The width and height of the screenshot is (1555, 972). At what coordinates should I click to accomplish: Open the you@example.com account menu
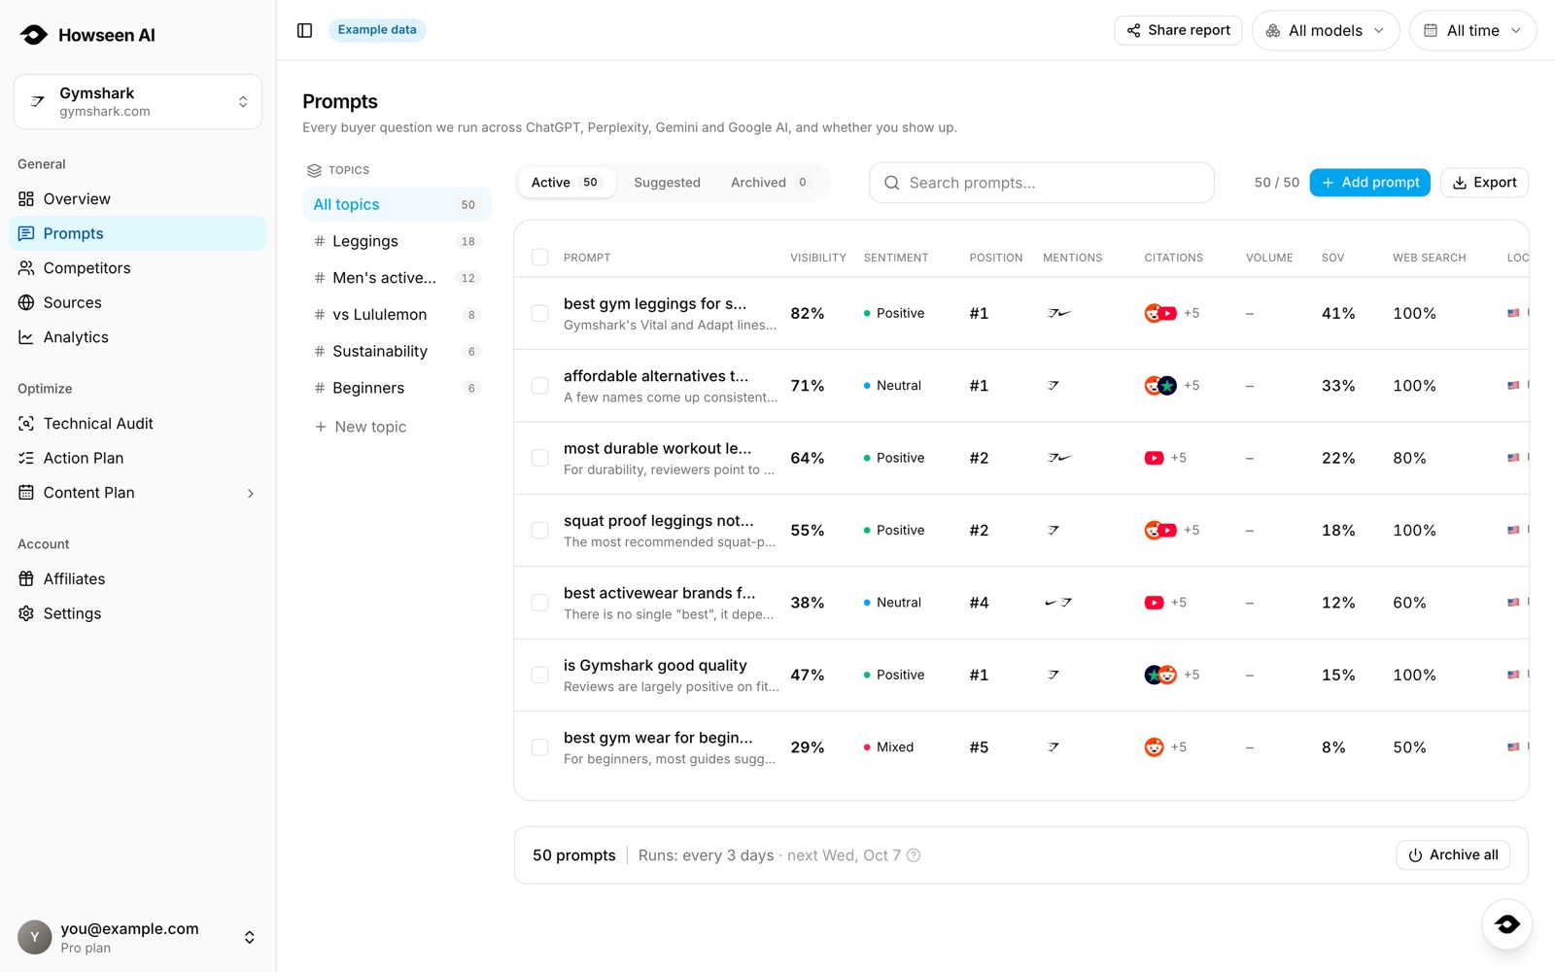tap(138, 937)
